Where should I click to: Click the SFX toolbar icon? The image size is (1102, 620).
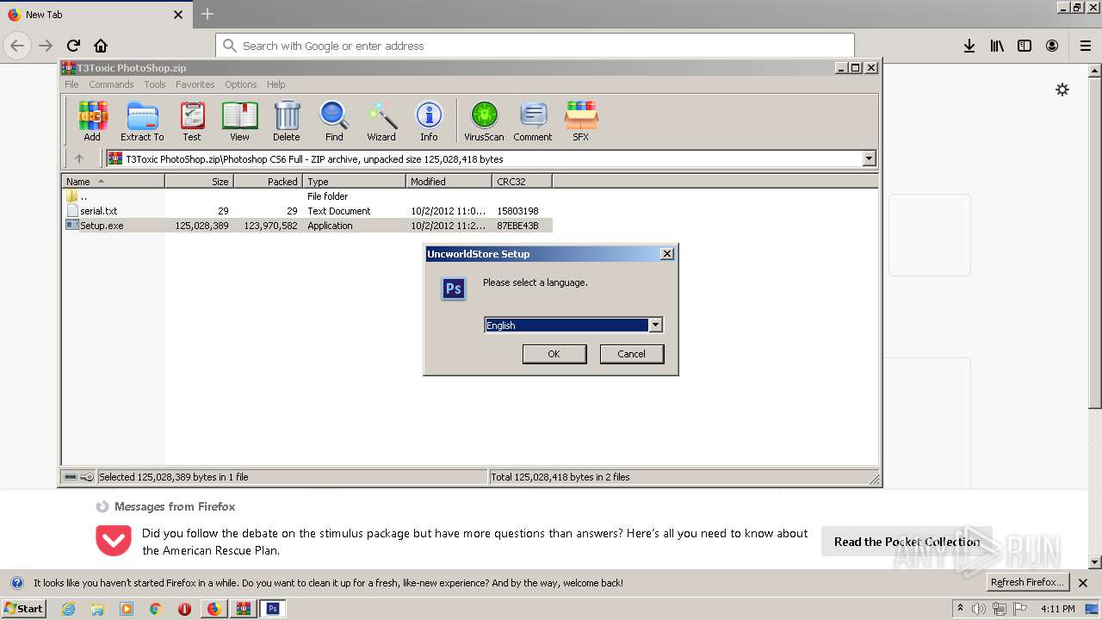(581, 121)
